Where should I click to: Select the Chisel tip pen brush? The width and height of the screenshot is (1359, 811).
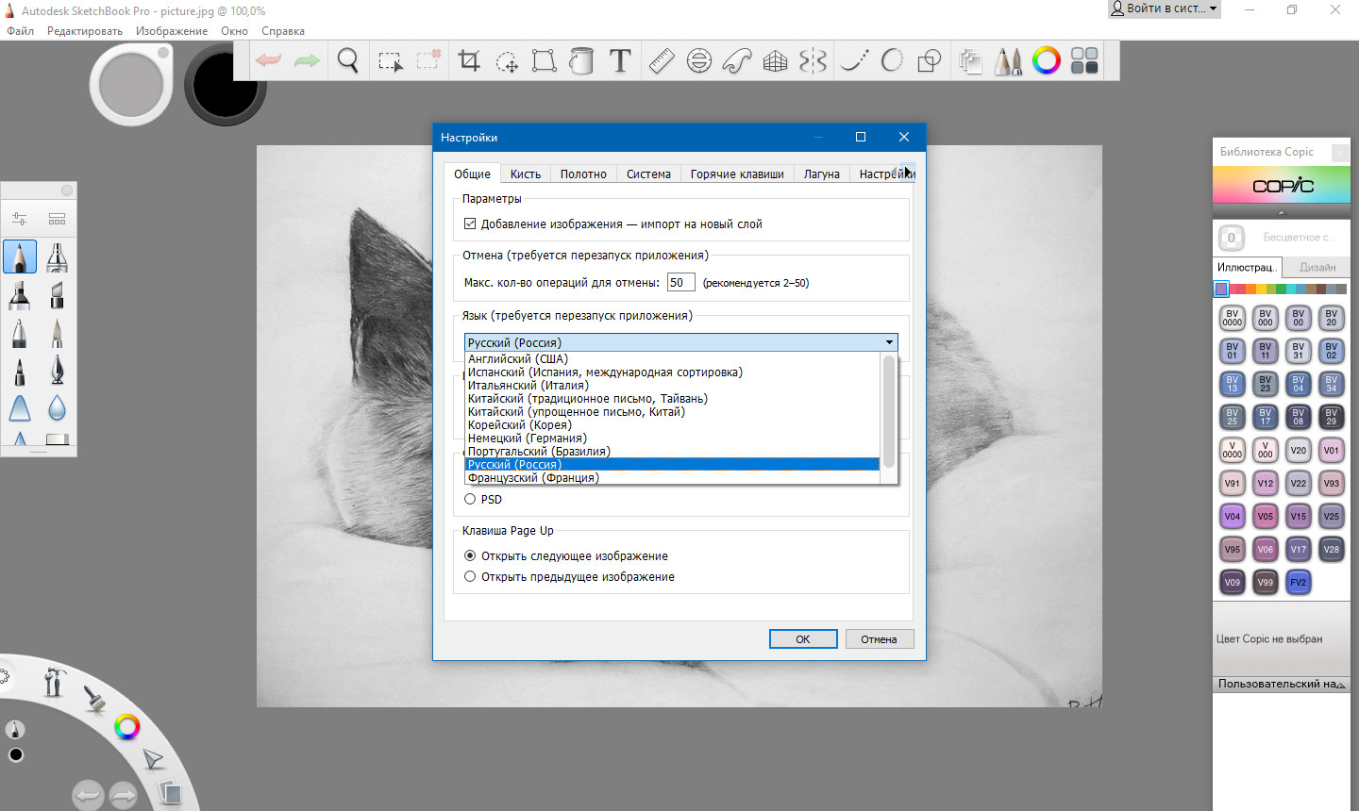pos(58,294)
